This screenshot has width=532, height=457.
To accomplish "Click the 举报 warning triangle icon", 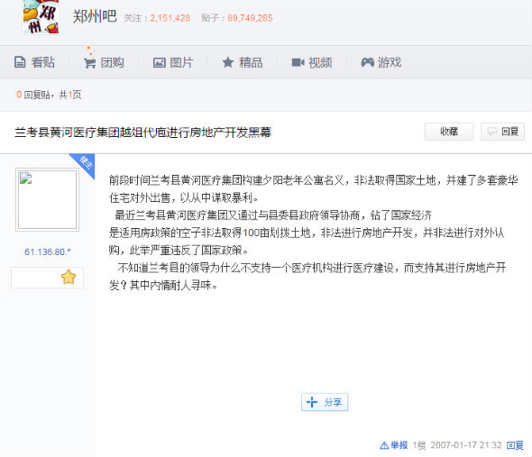I will click(x=384, y=445).
